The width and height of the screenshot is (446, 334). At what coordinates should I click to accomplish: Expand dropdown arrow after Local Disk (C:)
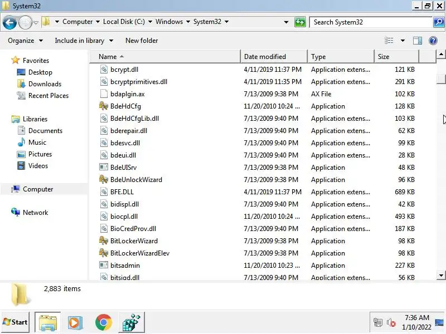[x=150, y=22]
